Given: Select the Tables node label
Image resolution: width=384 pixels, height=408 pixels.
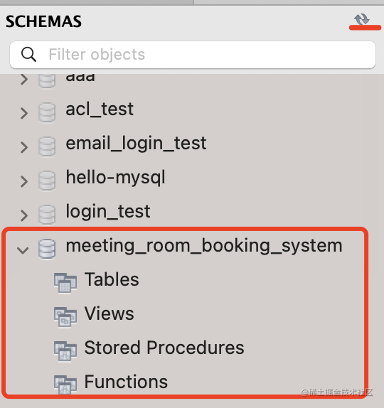Looking at the screenshot, I should click(112, 279).
